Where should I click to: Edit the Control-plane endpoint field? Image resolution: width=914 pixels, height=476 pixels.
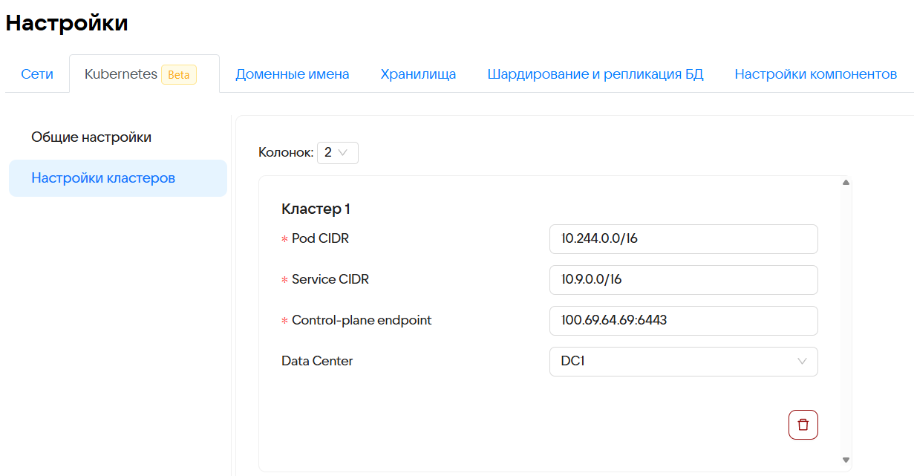(683, 321)
